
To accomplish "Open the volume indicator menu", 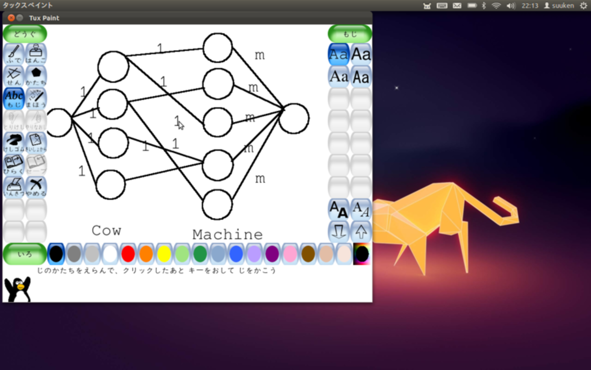I will tap(511, 5).
